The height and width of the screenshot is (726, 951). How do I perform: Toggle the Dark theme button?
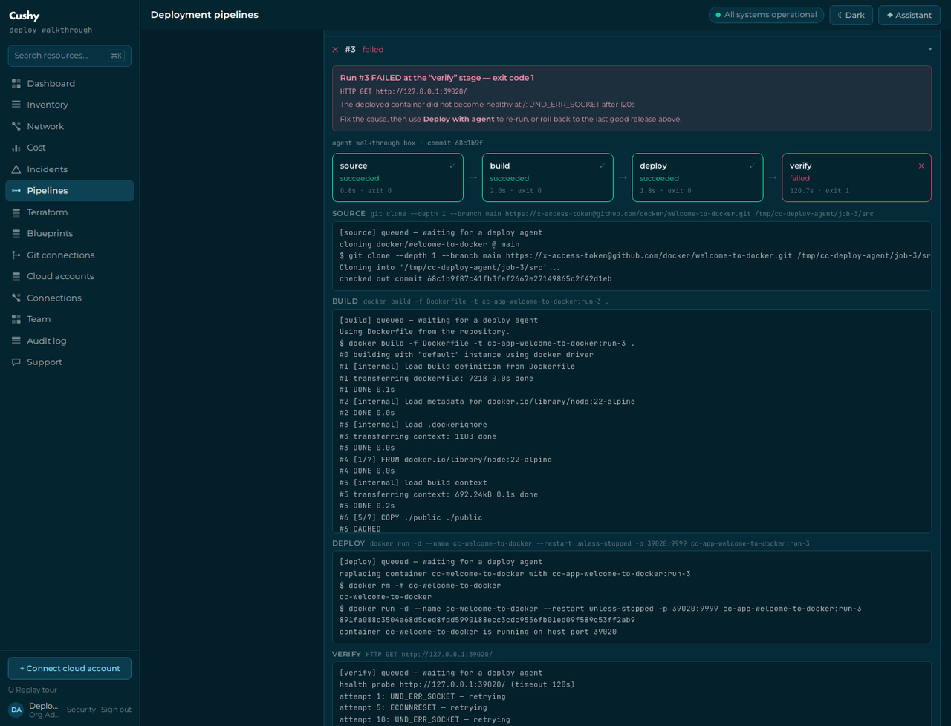click(x=851, y=15)
